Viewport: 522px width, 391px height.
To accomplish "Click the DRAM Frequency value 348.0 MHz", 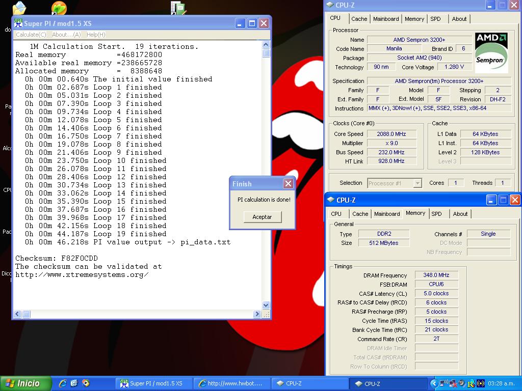I will pyautogui.click(x=436, y=275).
